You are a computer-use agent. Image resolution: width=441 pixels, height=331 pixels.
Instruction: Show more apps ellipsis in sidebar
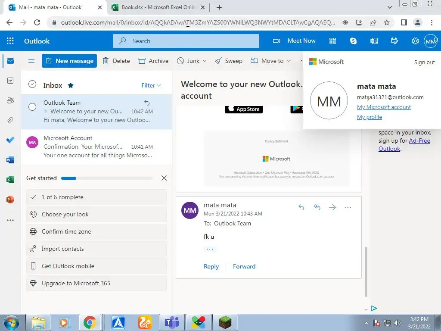point(10,220)
